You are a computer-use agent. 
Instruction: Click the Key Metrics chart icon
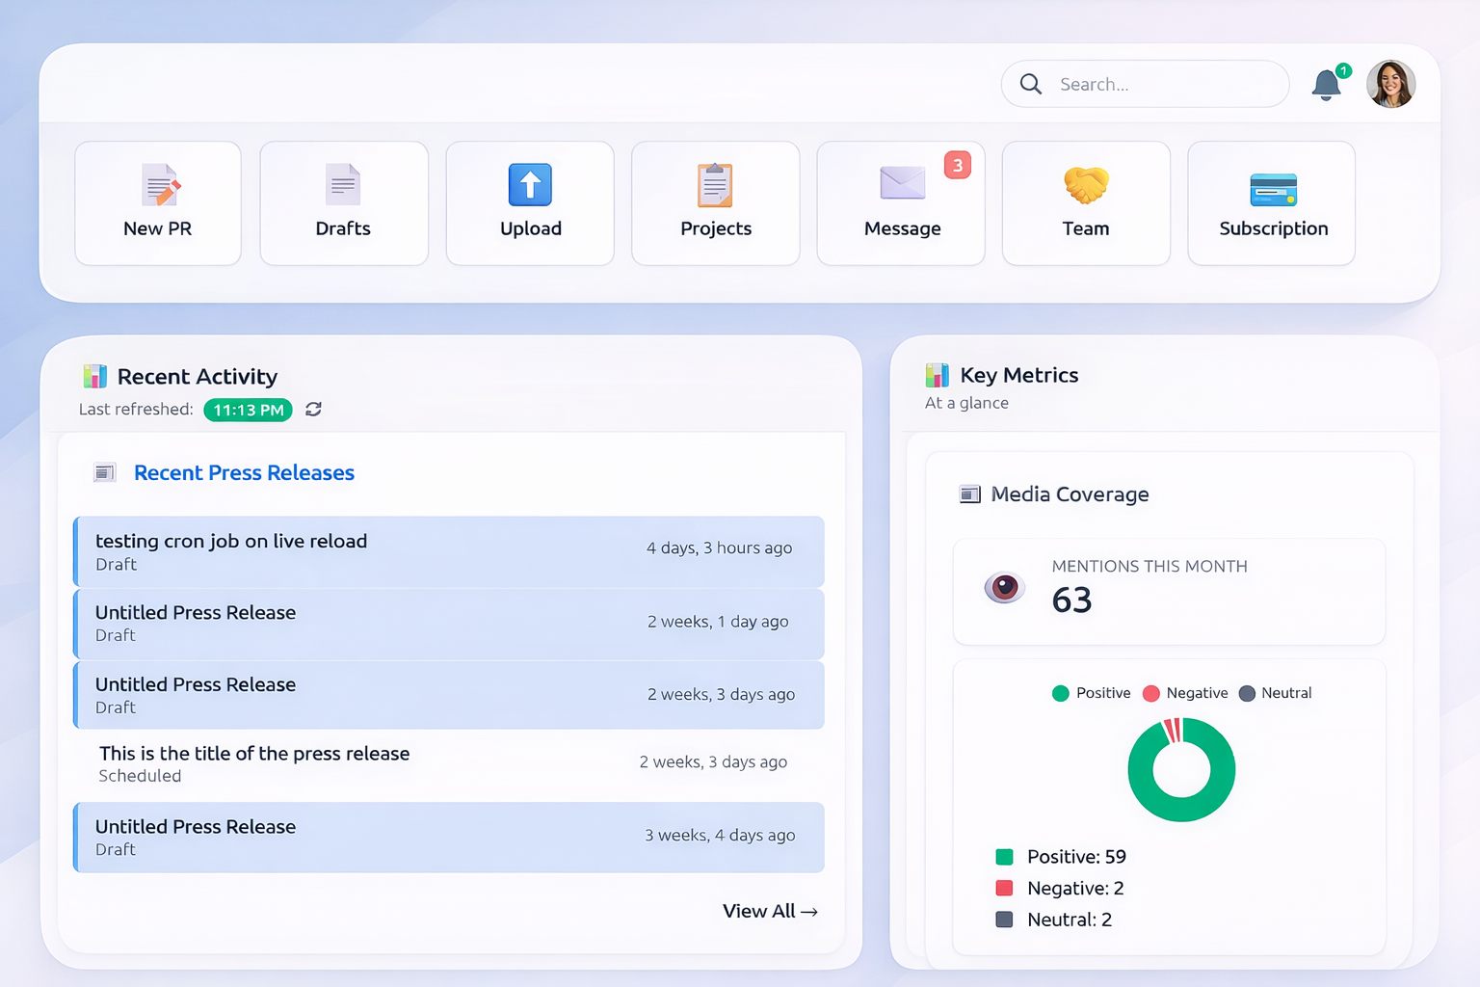(x=938, y=375)
